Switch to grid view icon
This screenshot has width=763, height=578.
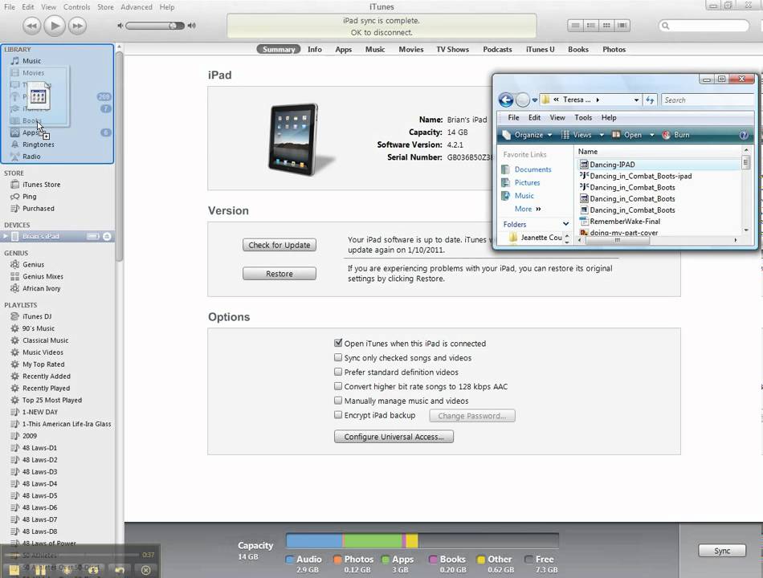click(x=606, y=26)
